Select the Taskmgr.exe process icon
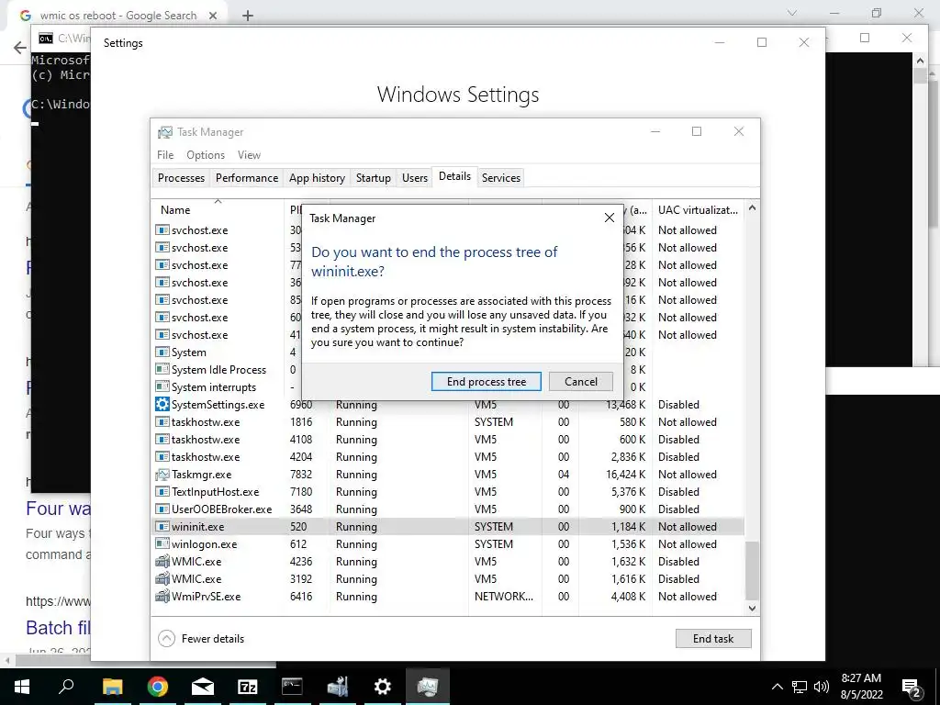 pyautogui.click(x=162, y=475)
